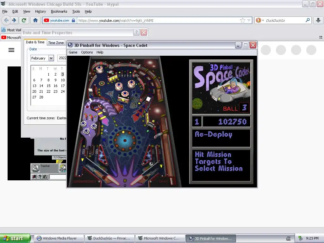The image size is (324, 243).
Task: Open the browser Tools menu
Action: (76, 11)
